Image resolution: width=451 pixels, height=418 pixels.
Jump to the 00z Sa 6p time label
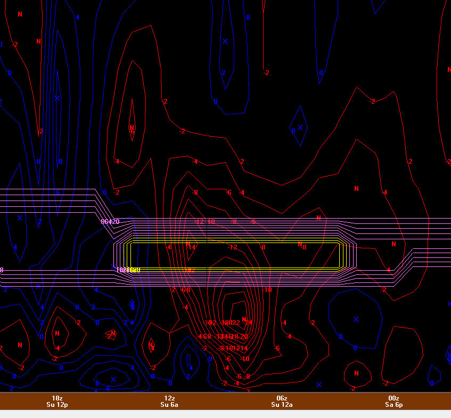click(x=393, y=402)
